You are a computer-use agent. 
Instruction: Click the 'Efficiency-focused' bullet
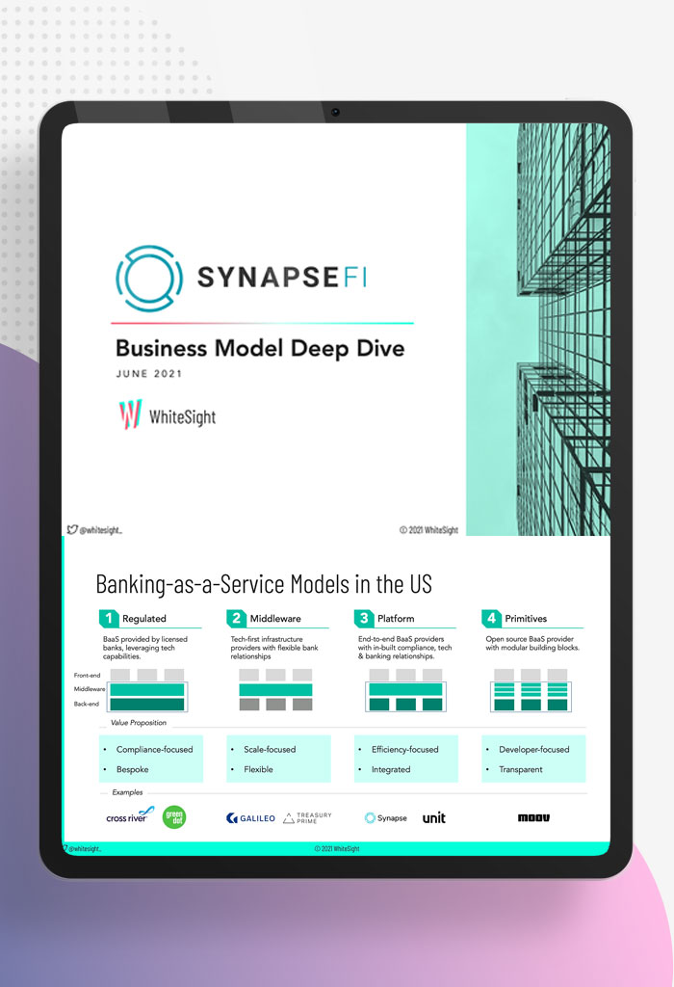(405, 750)
